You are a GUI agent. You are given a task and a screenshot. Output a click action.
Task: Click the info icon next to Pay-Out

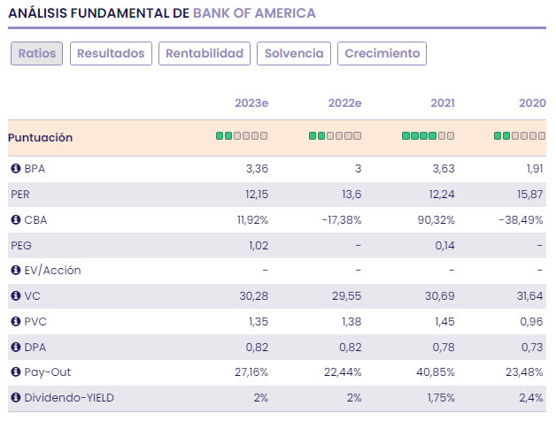click(x=15, y=372)
